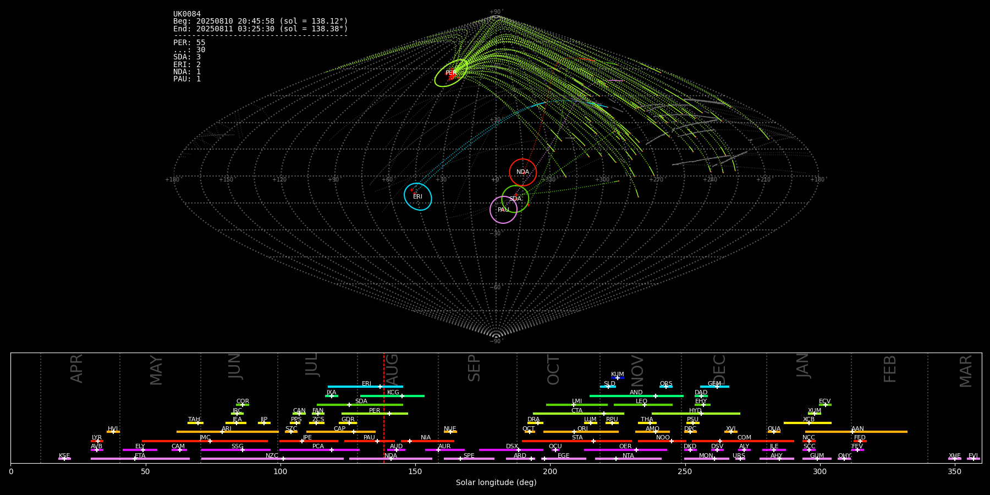Viewport: 990px width, 495px height.
Task: Click the 350 tick on solar longitude axis
Action: (954, 472)
